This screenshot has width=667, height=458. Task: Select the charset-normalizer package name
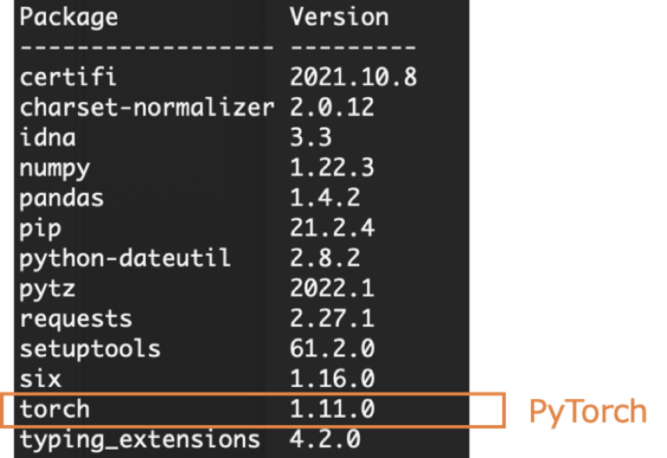pyautogui.click(x=147, y=107)
